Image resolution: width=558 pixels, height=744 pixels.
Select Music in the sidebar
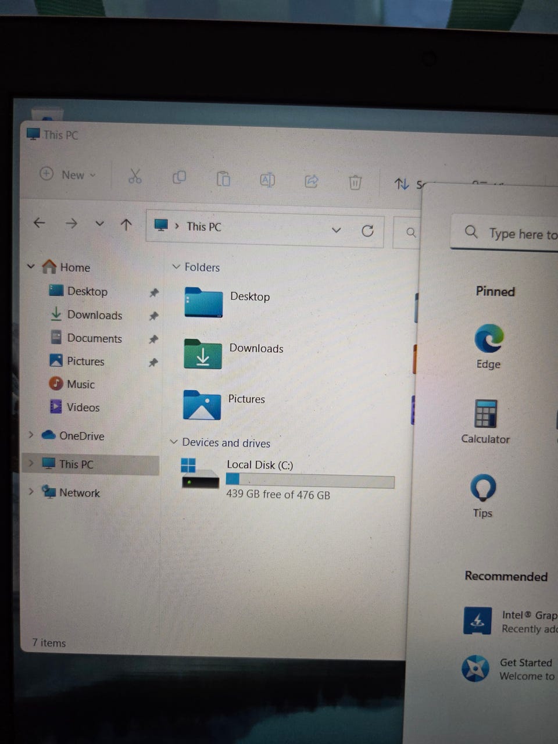click(72, 384)
